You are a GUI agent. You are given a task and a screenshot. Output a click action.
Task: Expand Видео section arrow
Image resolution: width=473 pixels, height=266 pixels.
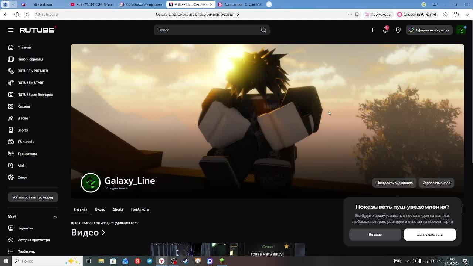coord(103,232)
